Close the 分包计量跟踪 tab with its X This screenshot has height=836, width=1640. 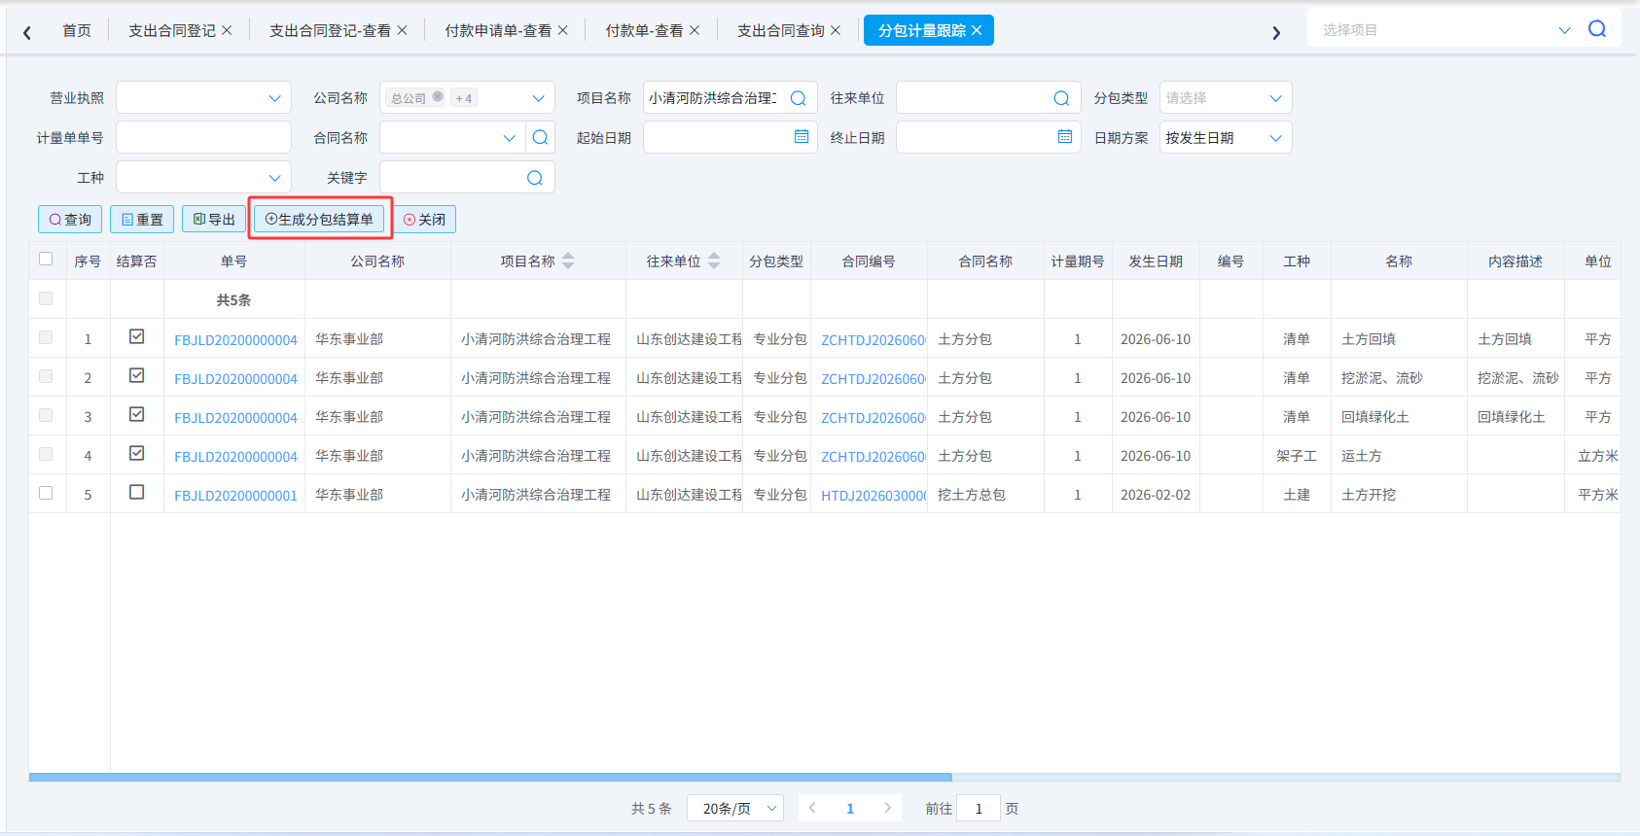977,30
